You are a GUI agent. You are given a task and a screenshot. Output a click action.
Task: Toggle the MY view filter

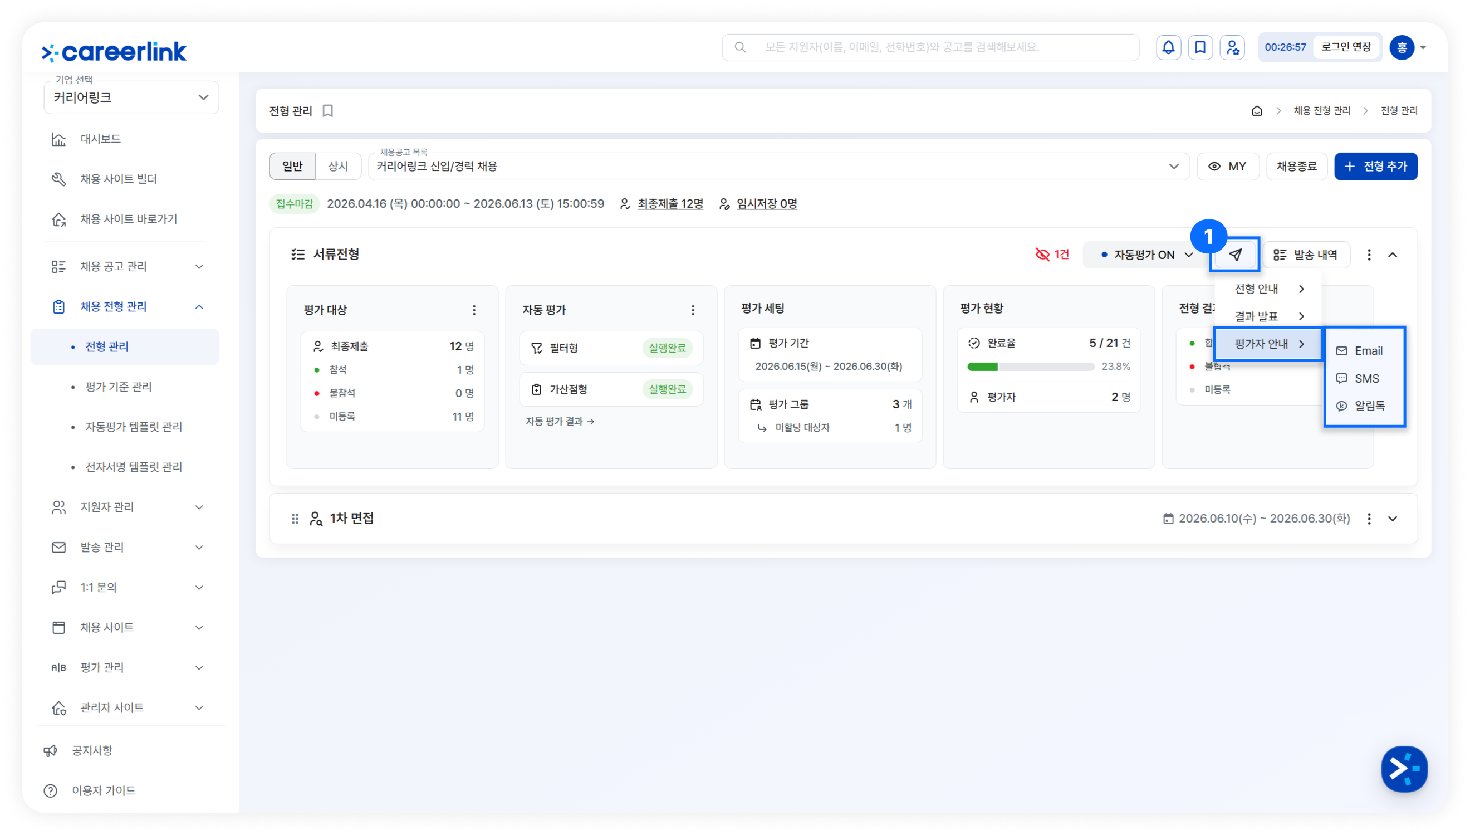1228,167
